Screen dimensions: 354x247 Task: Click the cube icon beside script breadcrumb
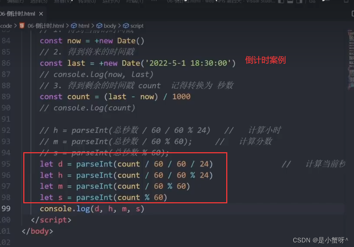click(x=126, y=26)
